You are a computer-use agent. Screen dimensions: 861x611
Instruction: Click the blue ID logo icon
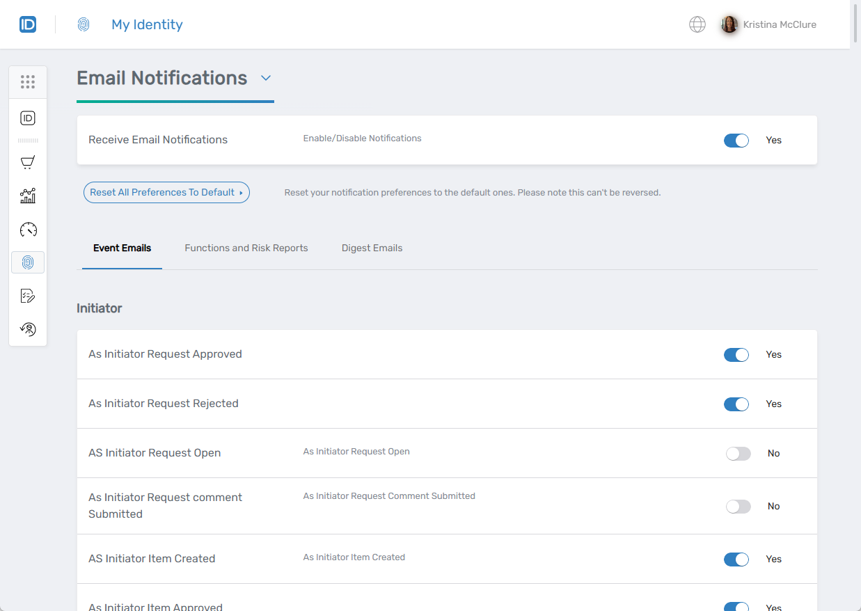click(28, 25)
